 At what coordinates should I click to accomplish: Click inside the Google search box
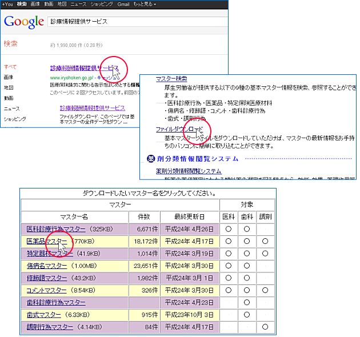(137, 21)
